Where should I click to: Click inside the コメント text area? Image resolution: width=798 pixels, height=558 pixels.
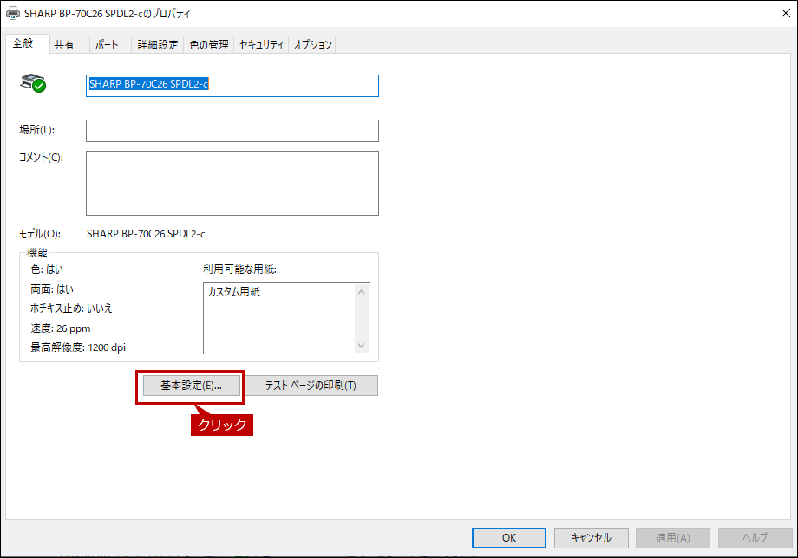point(232,183)
